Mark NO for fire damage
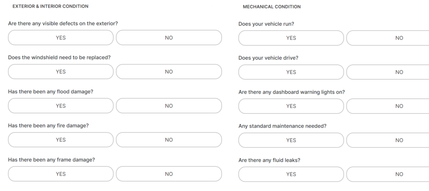Viewport: 429px width, 191px height. point(169,140)
